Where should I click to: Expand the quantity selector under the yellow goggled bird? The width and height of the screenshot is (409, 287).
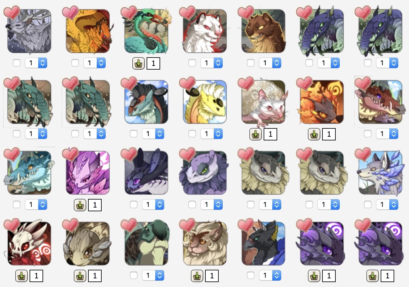(x=212, y=134)
